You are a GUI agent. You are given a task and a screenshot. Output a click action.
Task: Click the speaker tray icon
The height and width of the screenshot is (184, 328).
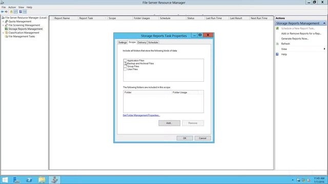point(309,180)
